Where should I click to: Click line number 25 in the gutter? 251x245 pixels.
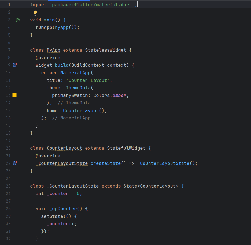8,186
